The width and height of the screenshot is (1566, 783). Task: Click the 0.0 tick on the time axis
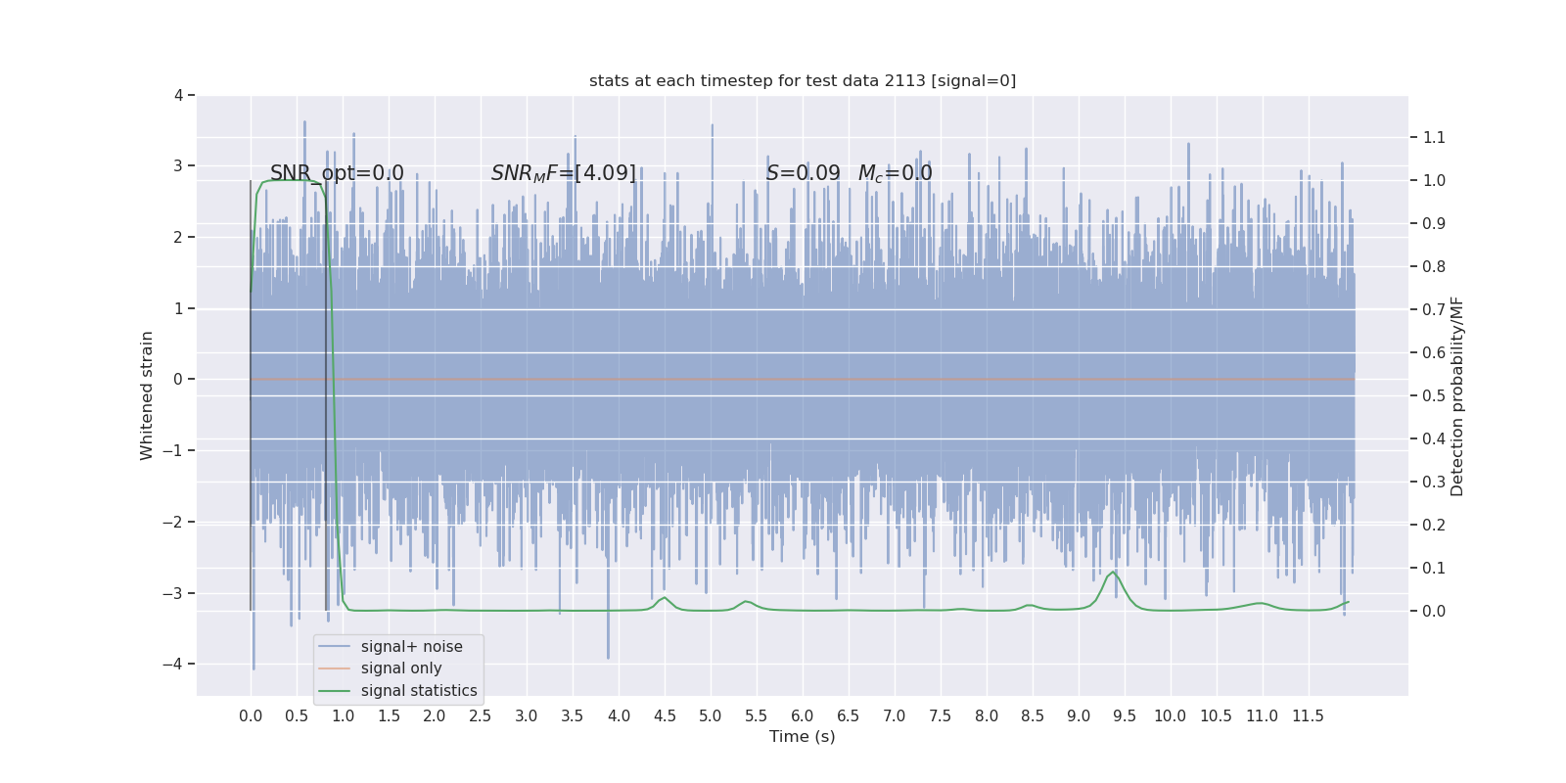(251, 716)
